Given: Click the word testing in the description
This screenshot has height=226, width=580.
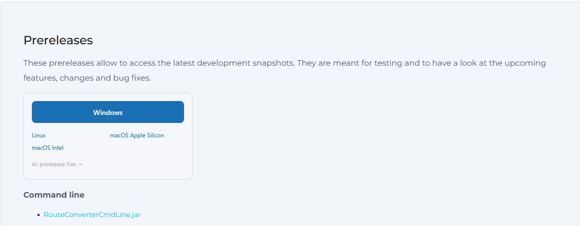Looking at the screenshot, I should pos(387,63).
